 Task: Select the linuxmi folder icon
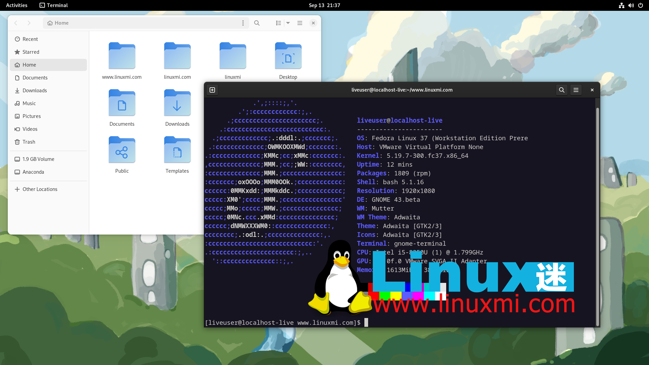(x=233, y=56)
